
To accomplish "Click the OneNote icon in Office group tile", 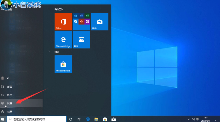I will pos(87,22).
